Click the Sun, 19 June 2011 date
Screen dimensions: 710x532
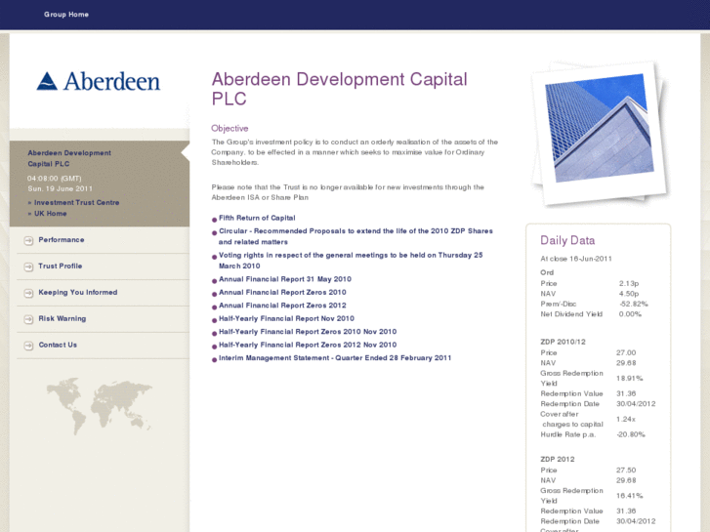(60, 188)
